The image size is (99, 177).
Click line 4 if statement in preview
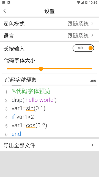(23, 117)
